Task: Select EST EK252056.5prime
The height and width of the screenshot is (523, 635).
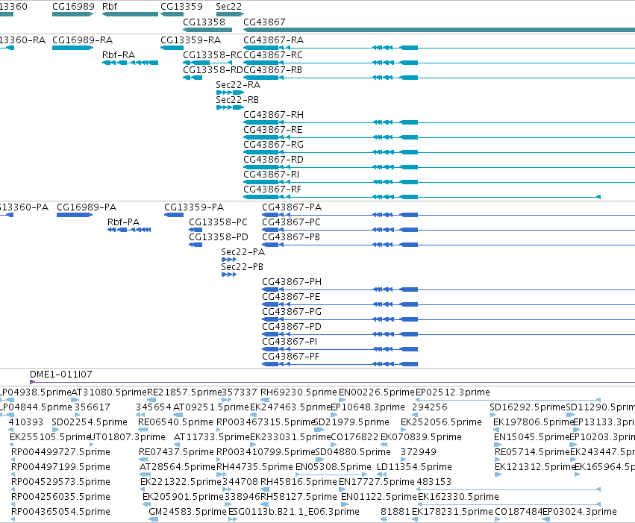Action: click(x=442, y=422)
